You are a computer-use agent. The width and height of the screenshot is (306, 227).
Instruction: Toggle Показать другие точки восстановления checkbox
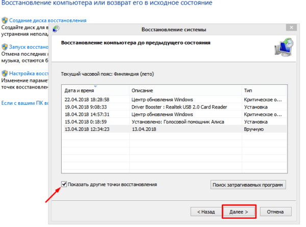[64, 184]
